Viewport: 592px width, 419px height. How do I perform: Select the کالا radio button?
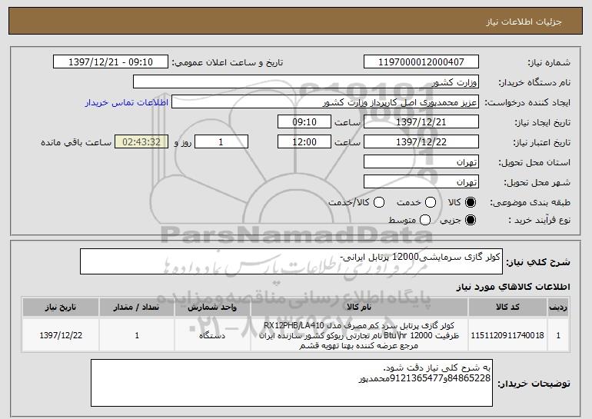[x=471, y=202]
